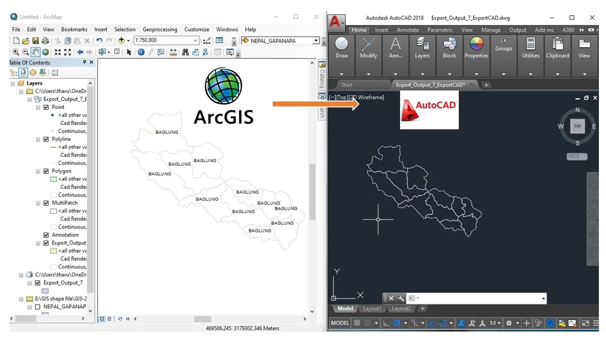This screenshot has height=341, width=606.
Task: Select the Identify tool (blue i) in ArcMap
Action: 141,52
